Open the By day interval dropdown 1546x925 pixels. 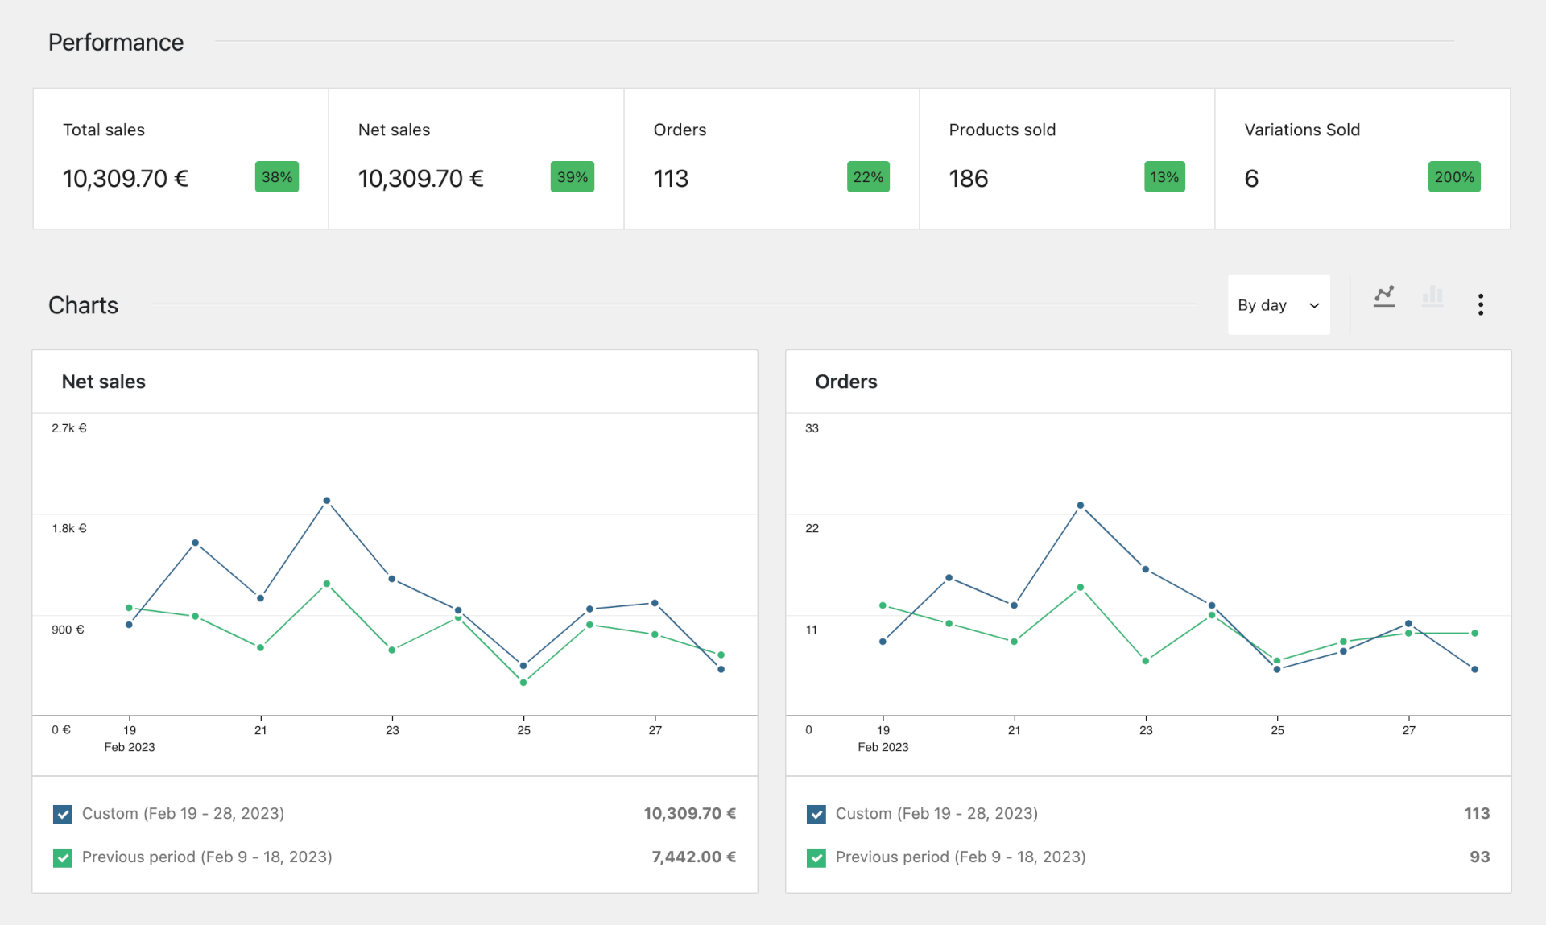pyautogui.click(x=1279, y=304)
